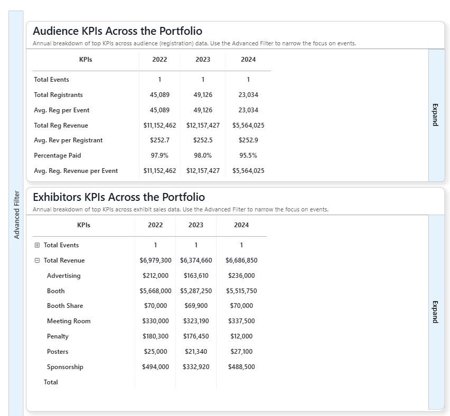Click the KPIs column header in Audience table

86,60
